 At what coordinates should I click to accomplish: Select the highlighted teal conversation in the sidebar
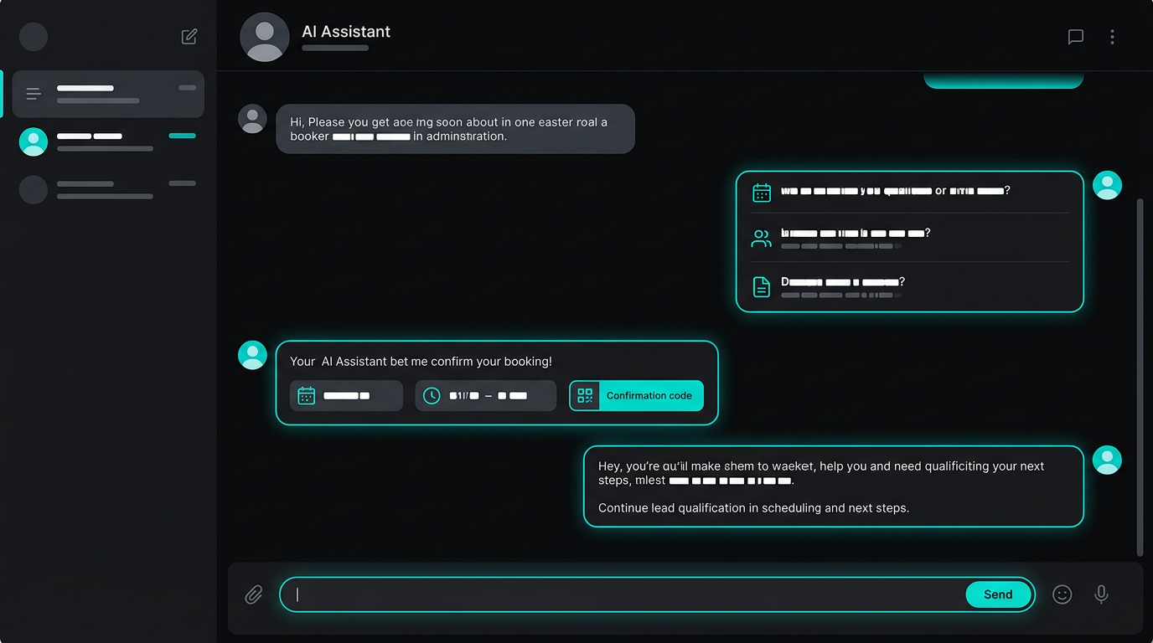click(107, 141)
